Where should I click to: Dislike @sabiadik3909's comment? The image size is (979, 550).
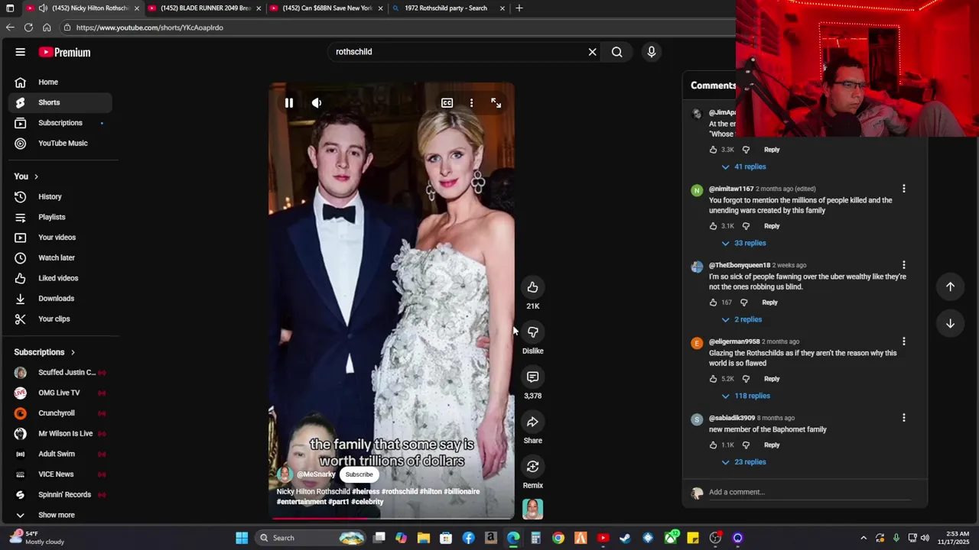click(746, 445)
